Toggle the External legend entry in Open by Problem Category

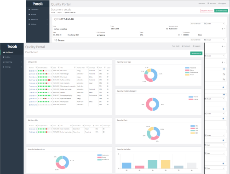193,99
